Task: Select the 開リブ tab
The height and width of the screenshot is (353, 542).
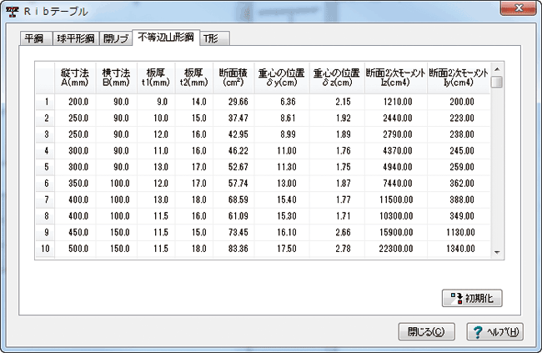Action: point(116,38)
